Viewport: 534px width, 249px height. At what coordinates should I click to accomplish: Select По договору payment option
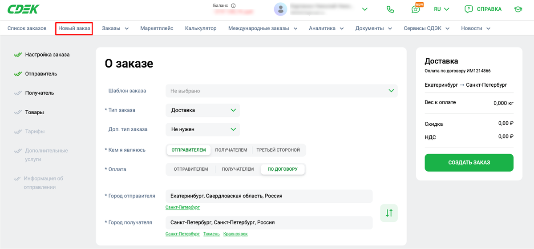(x=283, y=169)
